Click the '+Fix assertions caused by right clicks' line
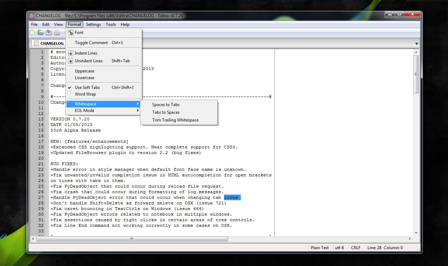The width and height of the screenshot is (448, 266). coord(153,220)
